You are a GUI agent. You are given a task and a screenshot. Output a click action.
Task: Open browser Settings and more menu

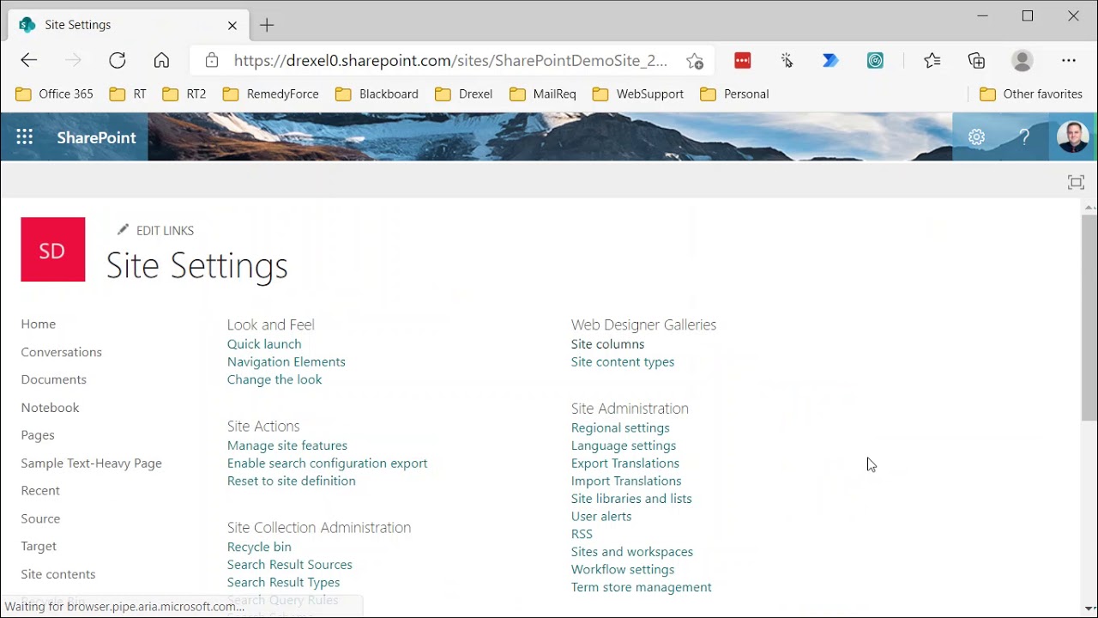(x=1068, y=60)
